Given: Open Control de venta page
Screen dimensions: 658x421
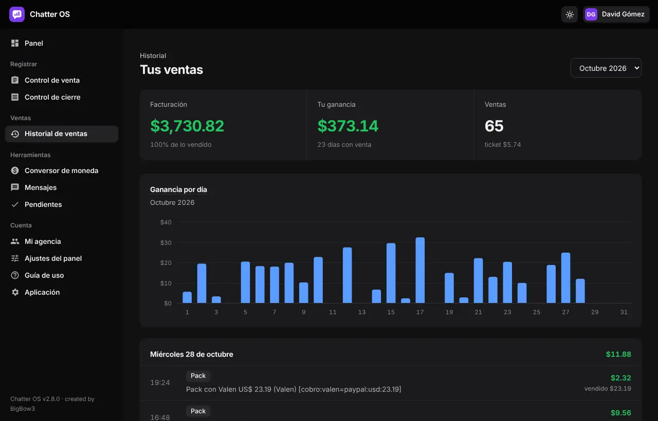Looking at the screenshot, I should pos(62,80).
